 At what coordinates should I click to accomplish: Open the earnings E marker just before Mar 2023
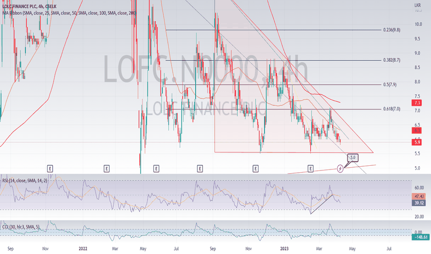click(310, 169)
